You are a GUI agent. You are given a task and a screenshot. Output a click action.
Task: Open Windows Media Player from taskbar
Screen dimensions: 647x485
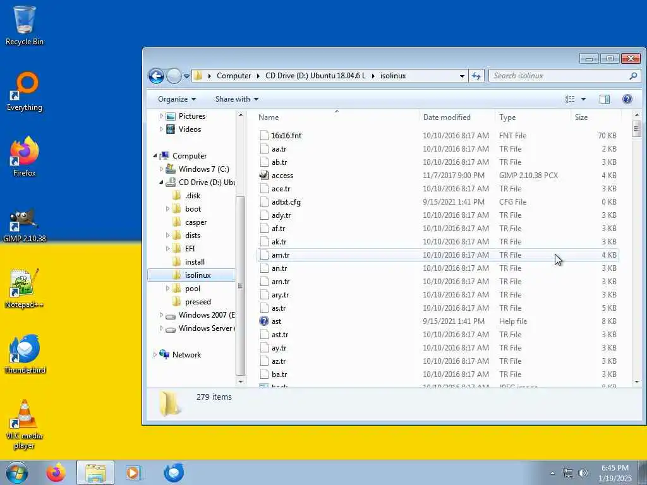click(x=133, y=472)
